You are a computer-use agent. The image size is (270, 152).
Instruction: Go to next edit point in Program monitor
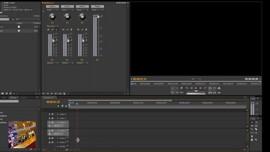205,88
